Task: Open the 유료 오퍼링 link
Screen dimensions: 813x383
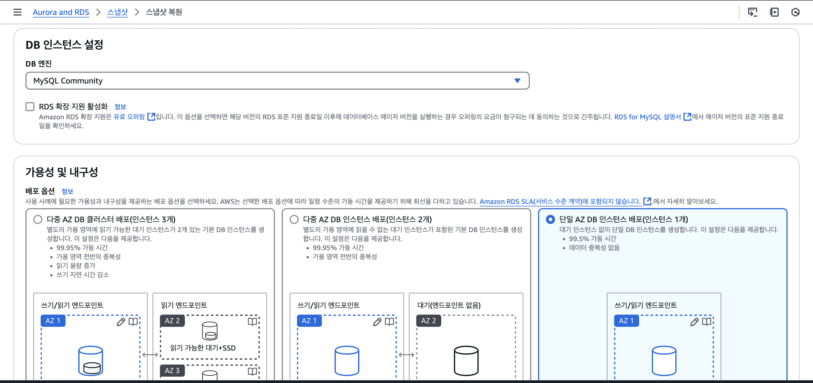Action: (x=129, y=117)
